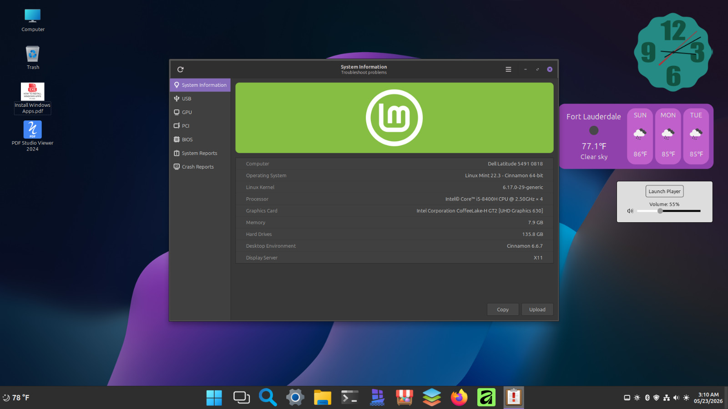Open the search magnifier on taskbar

(x=268, y=398)
